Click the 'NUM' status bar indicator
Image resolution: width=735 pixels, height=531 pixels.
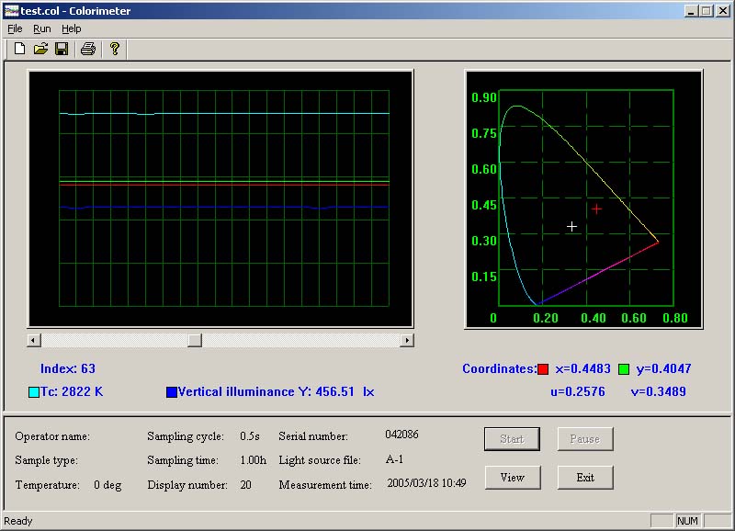[687, 521]
